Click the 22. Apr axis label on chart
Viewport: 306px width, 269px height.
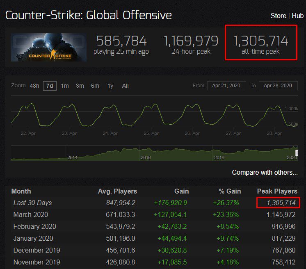pos(28,133)
